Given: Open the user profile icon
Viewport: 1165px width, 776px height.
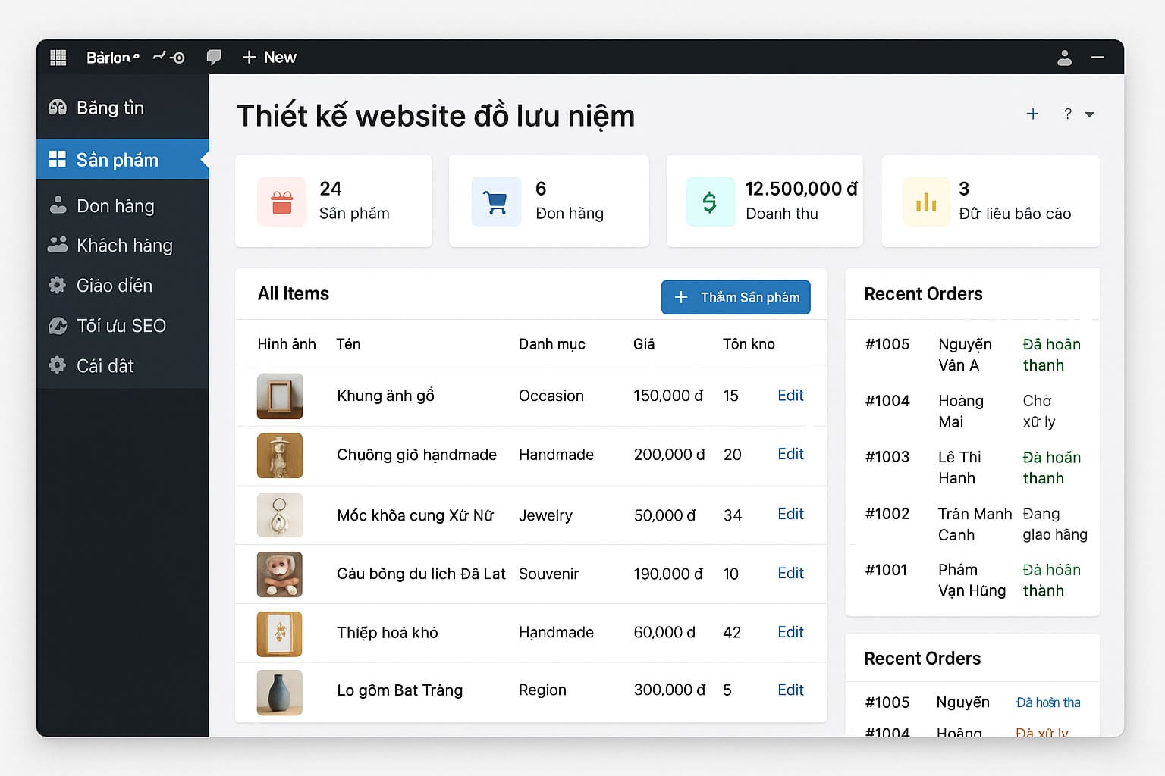Looking at the screenshot, I should point(1065,58).
